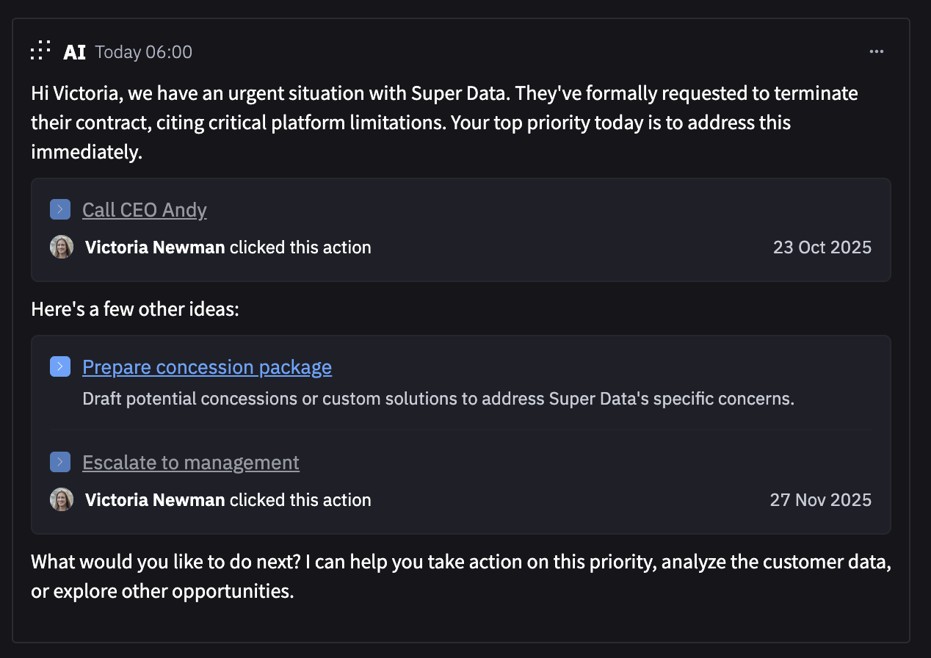The height and width of the screenshot is (658, 931).
Task: Open the message options ellipsis menu
Action: pyautogui.click(x=876, y=51)
